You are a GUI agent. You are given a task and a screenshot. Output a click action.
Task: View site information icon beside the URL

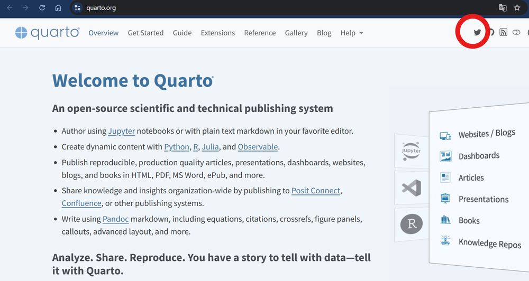coord(77,7)
